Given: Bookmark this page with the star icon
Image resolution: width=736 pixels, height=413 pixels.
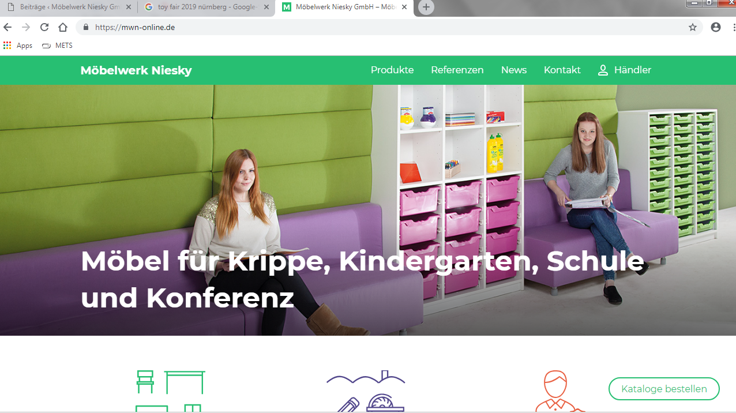Looking at the screenshot, I should click(x=693, y=27).
